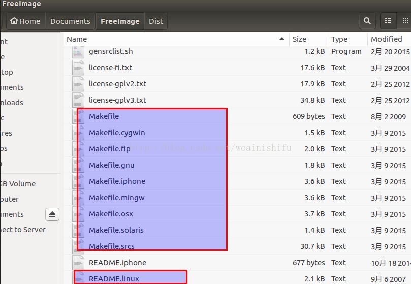The height and width of the screenshot is (284, 411).
Task: Select the plain Makefile entry
Action: coord(104,116)
